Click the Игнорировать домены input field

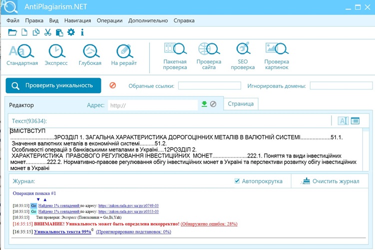pyautogui.click(x=341, y=85)
